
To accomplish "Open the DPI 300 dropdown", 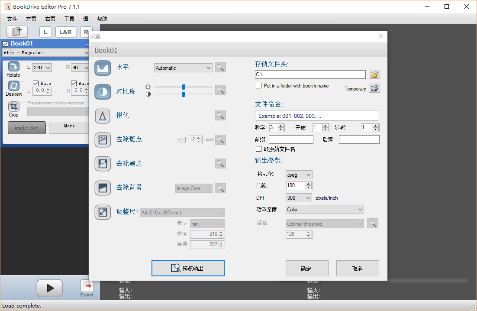I will point(299,198).
